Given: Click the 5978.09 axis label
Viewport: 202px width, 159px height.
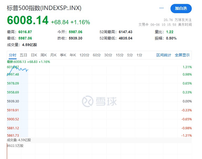Looking at the screenshot, I should pos(13,83).
